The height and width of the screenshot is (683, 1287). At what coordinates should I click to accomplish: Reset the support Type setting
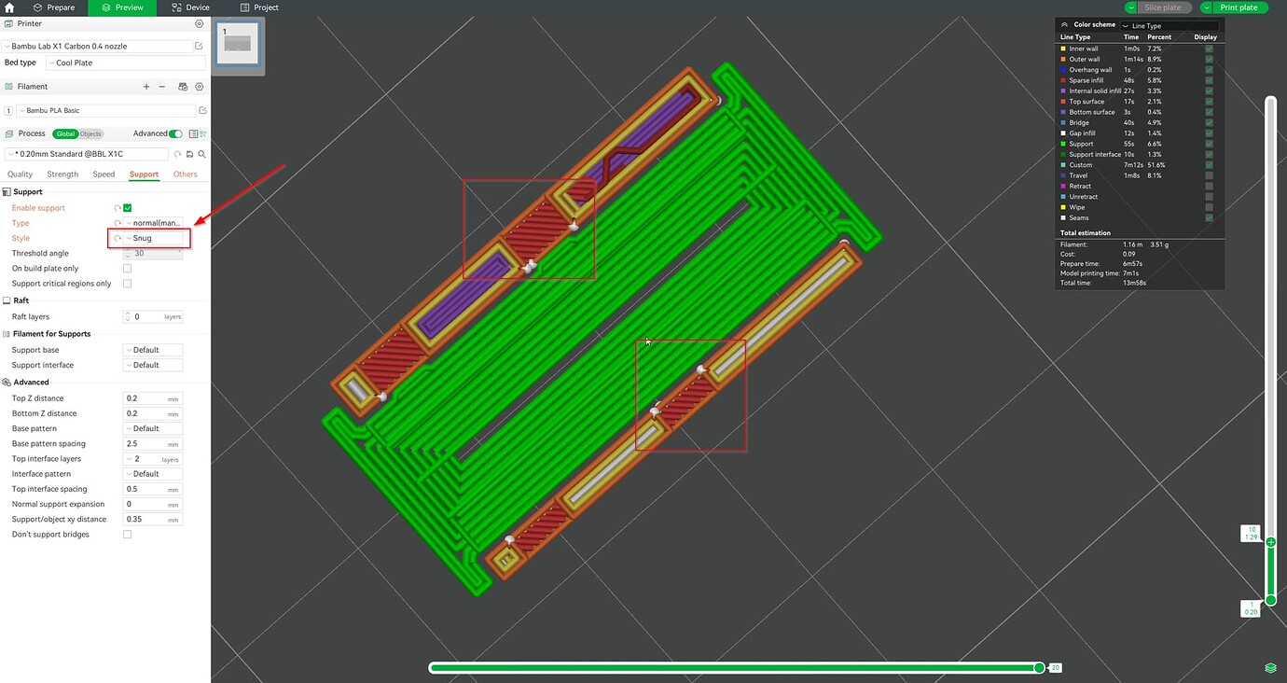click(x=118, y=223)
